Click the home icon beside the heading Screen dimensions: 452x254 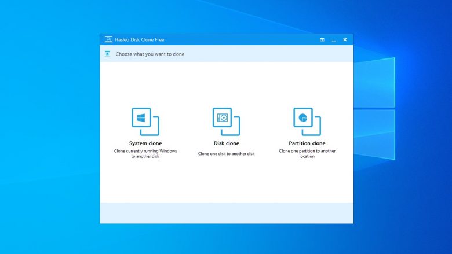[108, 54]
